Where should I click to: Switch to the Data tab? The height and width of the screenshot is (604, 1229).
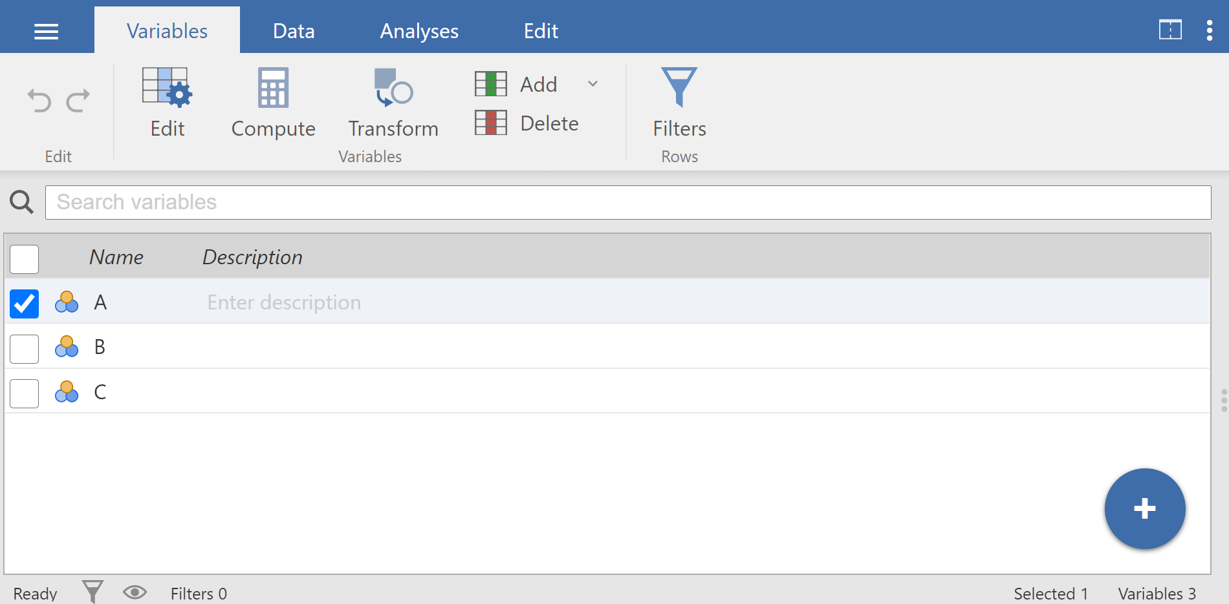294,31
